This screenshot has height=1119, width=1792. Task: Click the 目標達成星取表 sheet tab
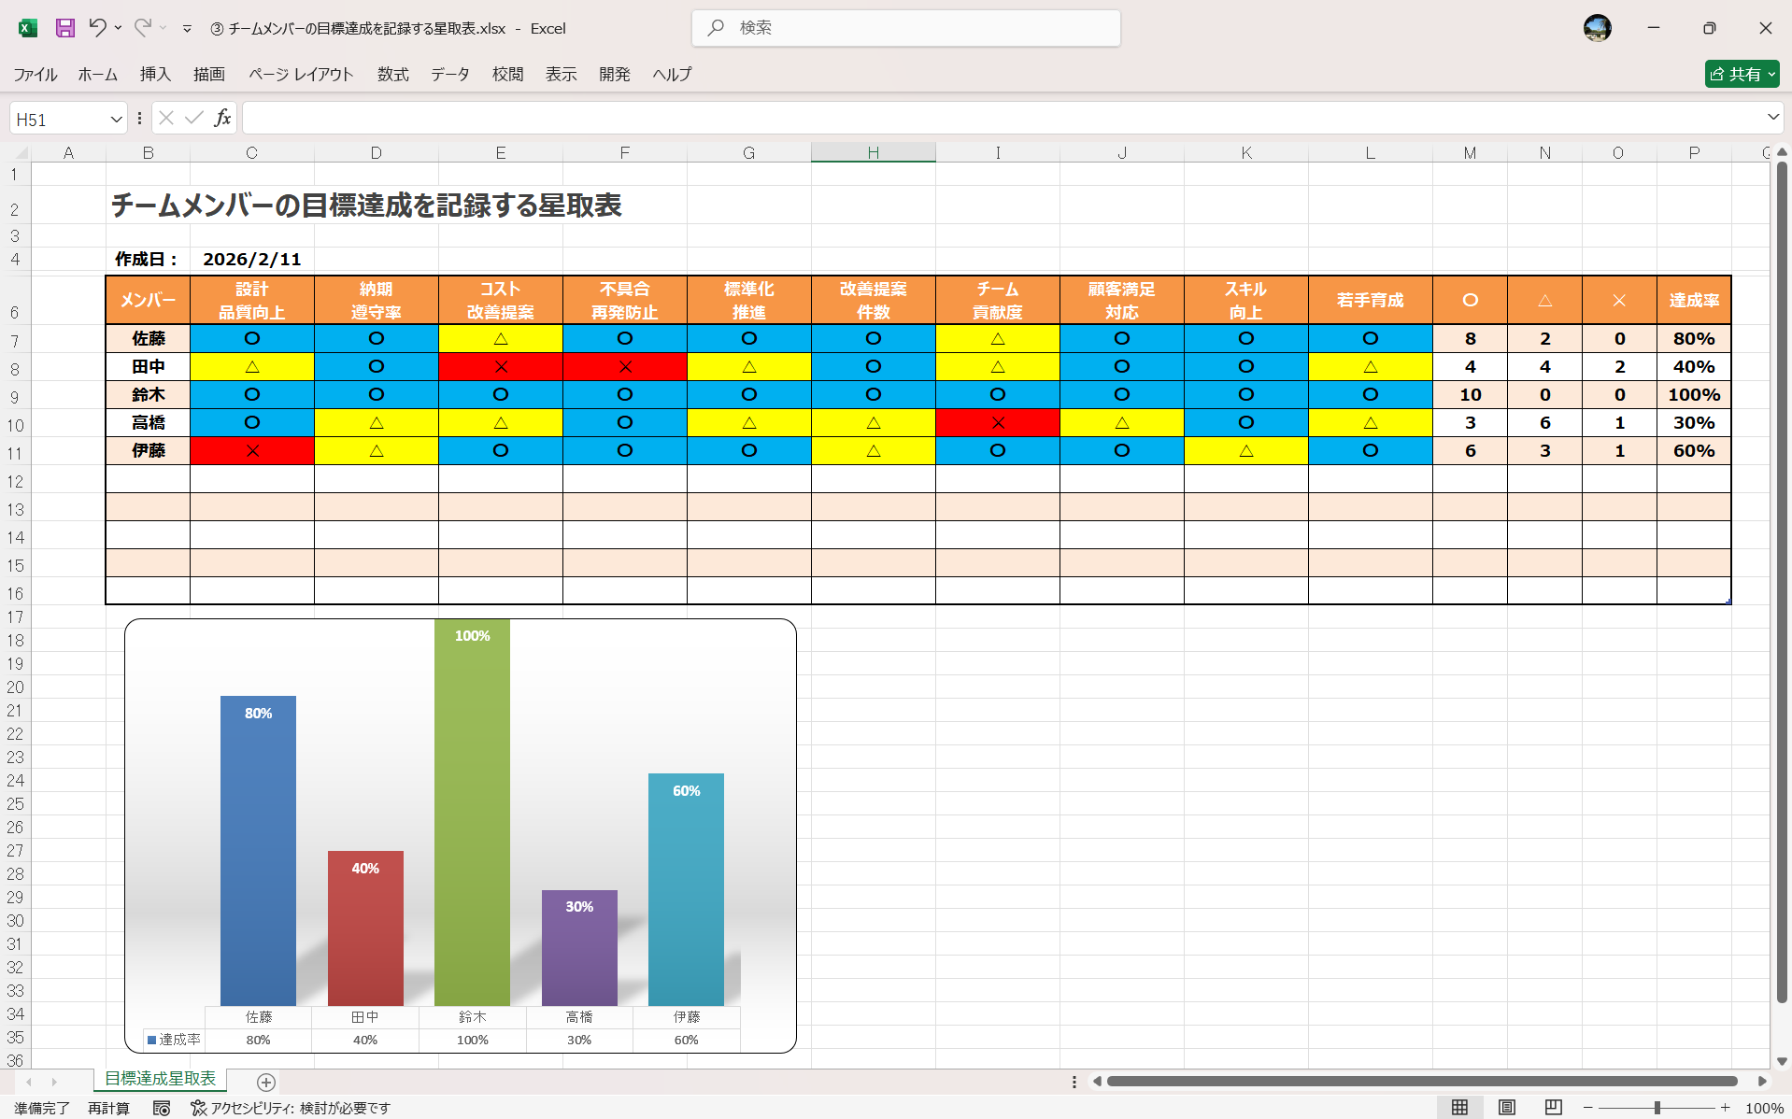point(159,1079)
